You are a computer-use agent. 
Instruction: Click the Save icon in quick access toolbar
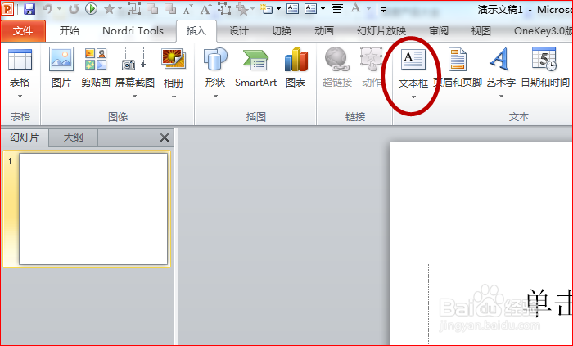pyautogui.click(x=29, y=9)
